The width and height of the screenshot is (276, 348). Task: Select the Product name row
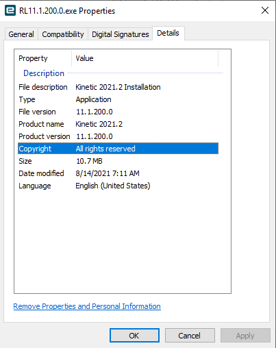coord(118,124)
